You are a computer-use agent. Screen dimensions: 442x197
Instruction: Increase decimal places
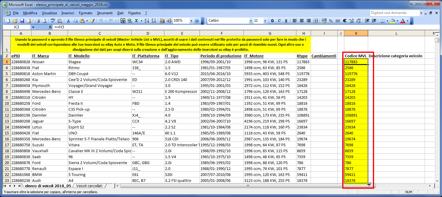pyautogui.click(x=351, y=21)
